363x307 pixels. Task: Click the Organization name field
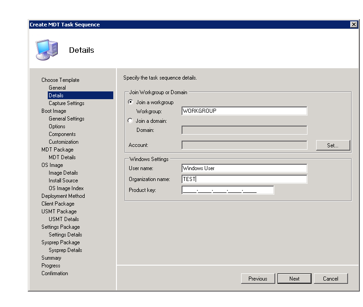(244, 179)
